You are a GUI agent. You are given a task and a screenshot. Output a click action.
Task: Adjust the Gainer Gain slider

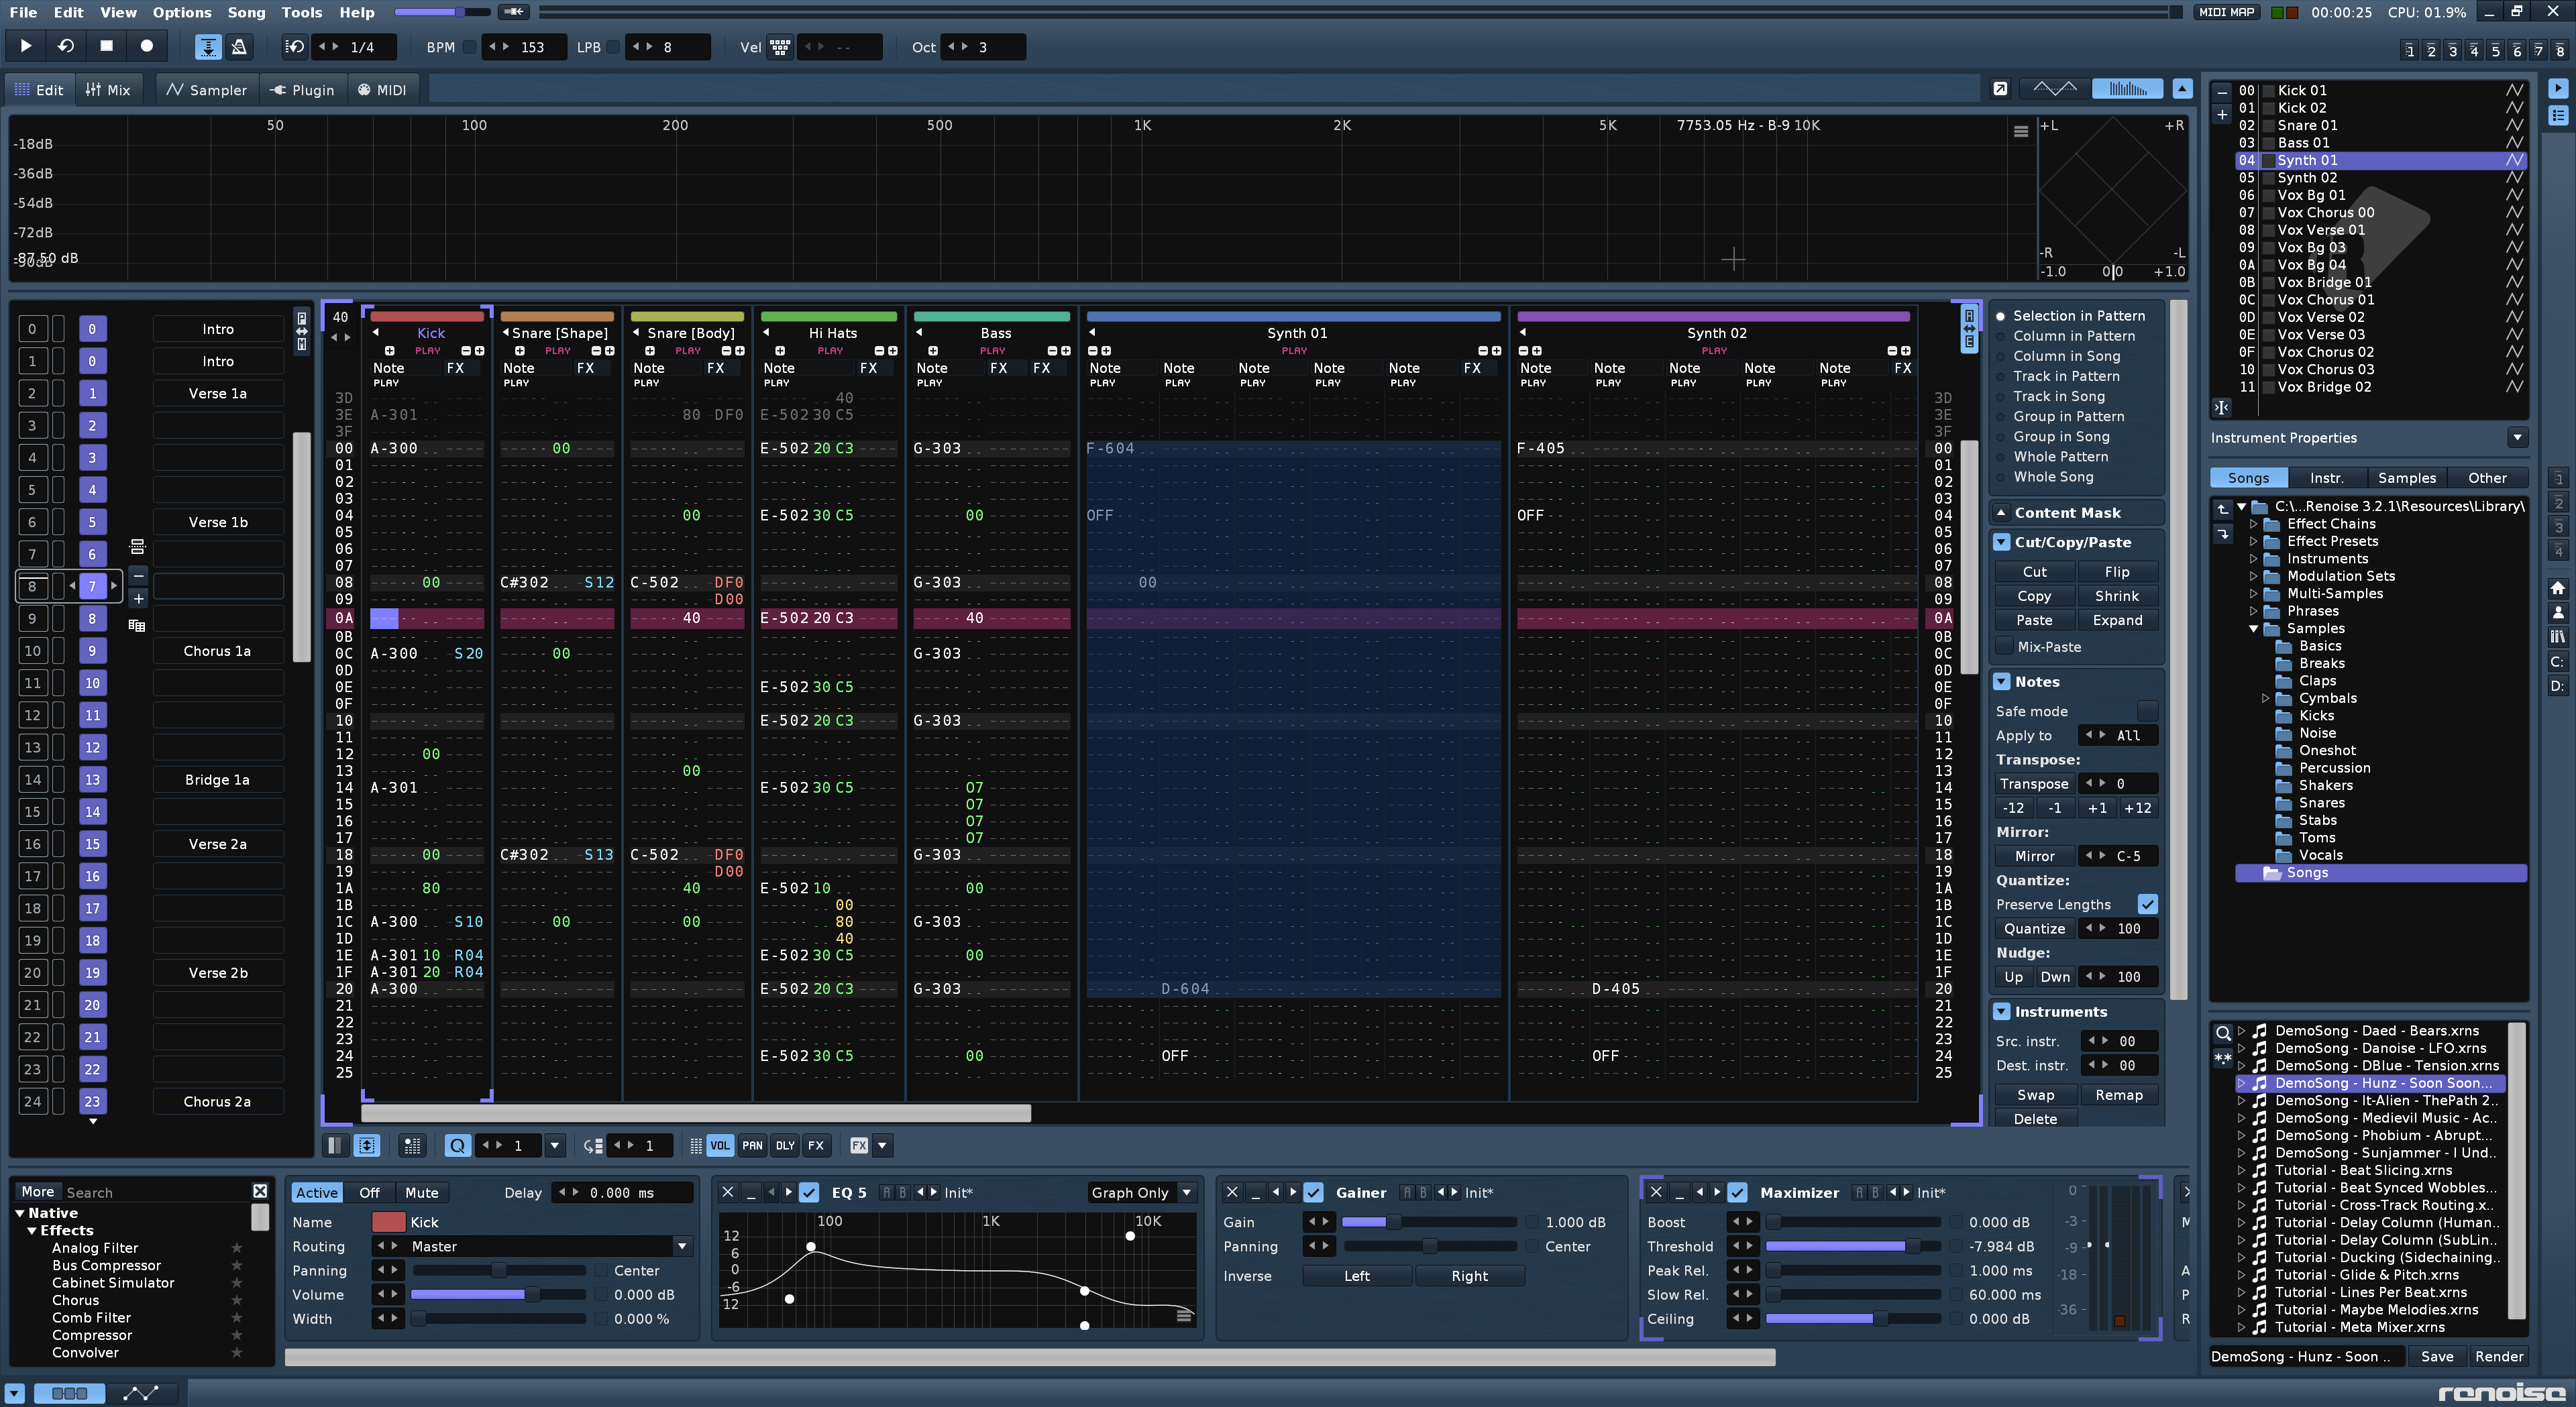(1429, 1222)
